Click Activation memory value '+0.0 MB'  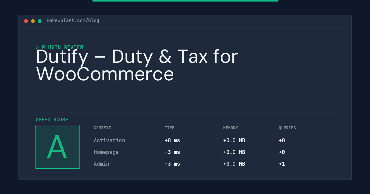(x=234, y=140)
